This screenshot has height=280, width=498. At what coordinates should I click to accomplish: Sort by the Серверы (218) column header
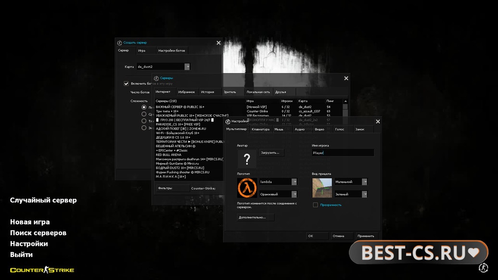click(x=200, y=101)
